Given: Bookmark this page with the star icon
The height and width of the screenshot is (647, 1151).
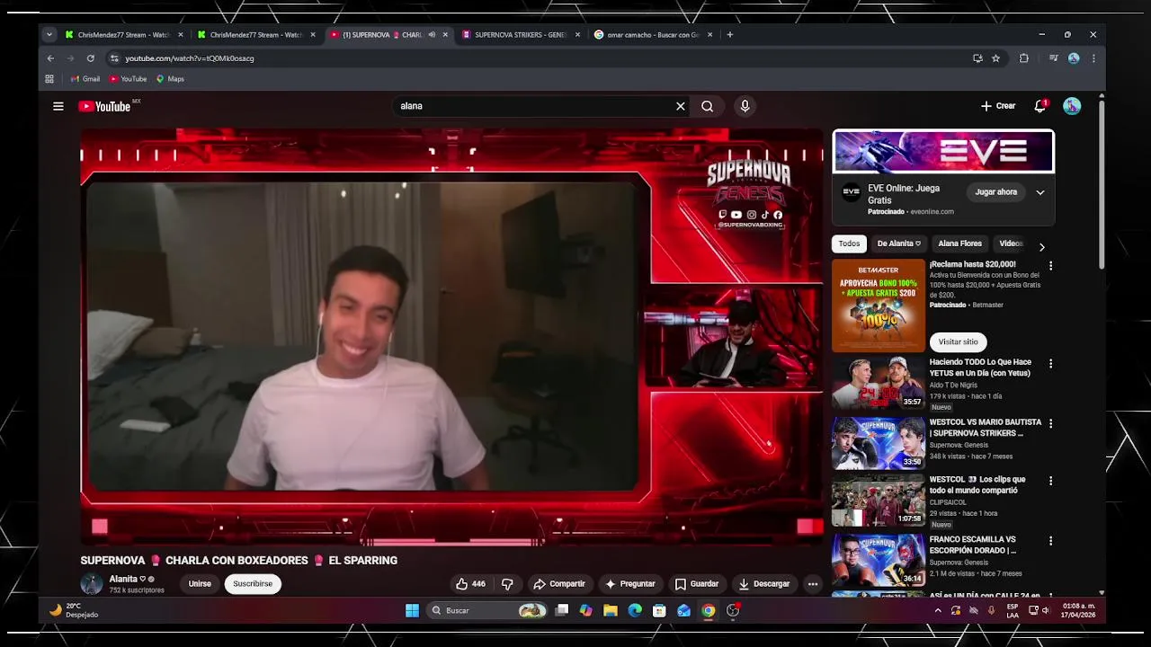Looking at the screenshot, I should (x=995, y=58).
